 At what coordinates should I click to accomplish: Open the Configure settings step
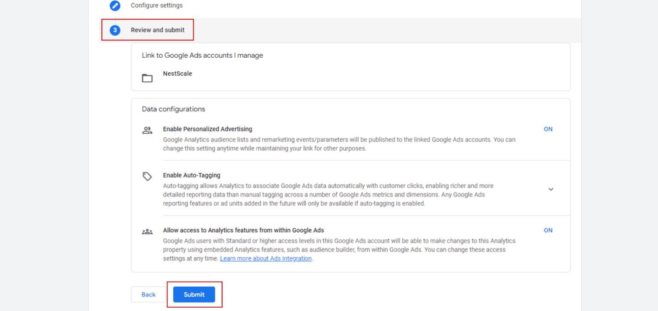pyautogui.click(x=157, y=6)
